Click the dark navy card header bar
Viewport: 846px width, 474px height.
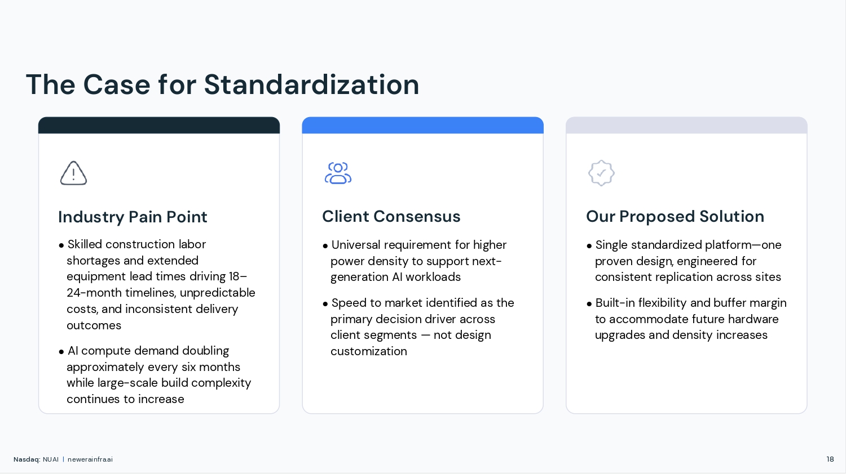tap(159, 125)
